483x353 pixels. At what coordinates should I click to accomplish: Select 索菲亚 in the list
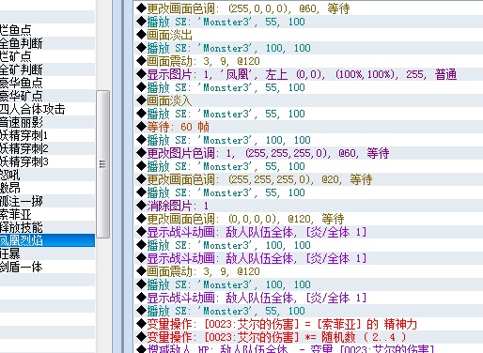click(x=47, y=214)
